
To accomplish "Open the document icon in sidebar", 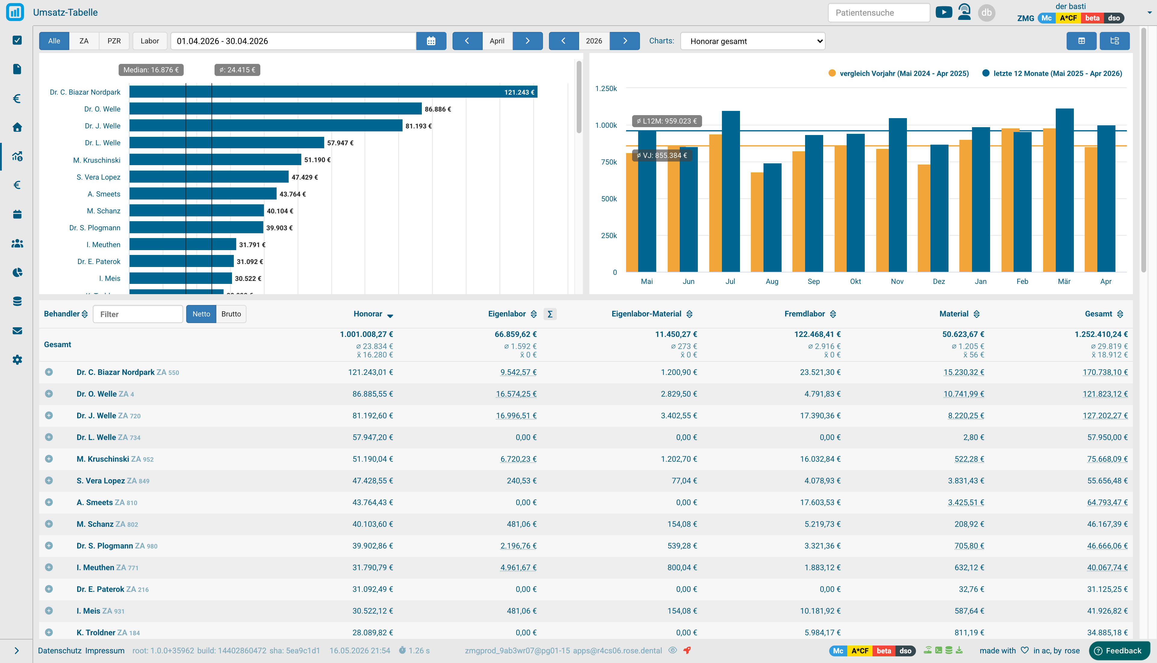I will [x=17, y=69].
